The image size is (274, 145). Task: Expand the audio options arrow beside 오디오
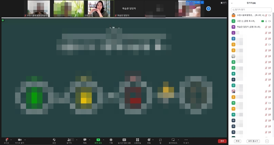point(11,140)
